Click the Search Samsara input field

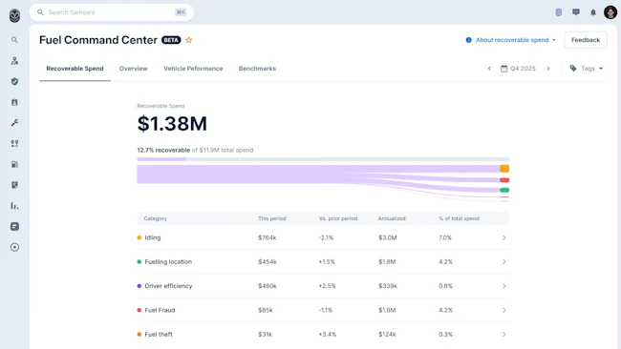[x=111, y=12]
